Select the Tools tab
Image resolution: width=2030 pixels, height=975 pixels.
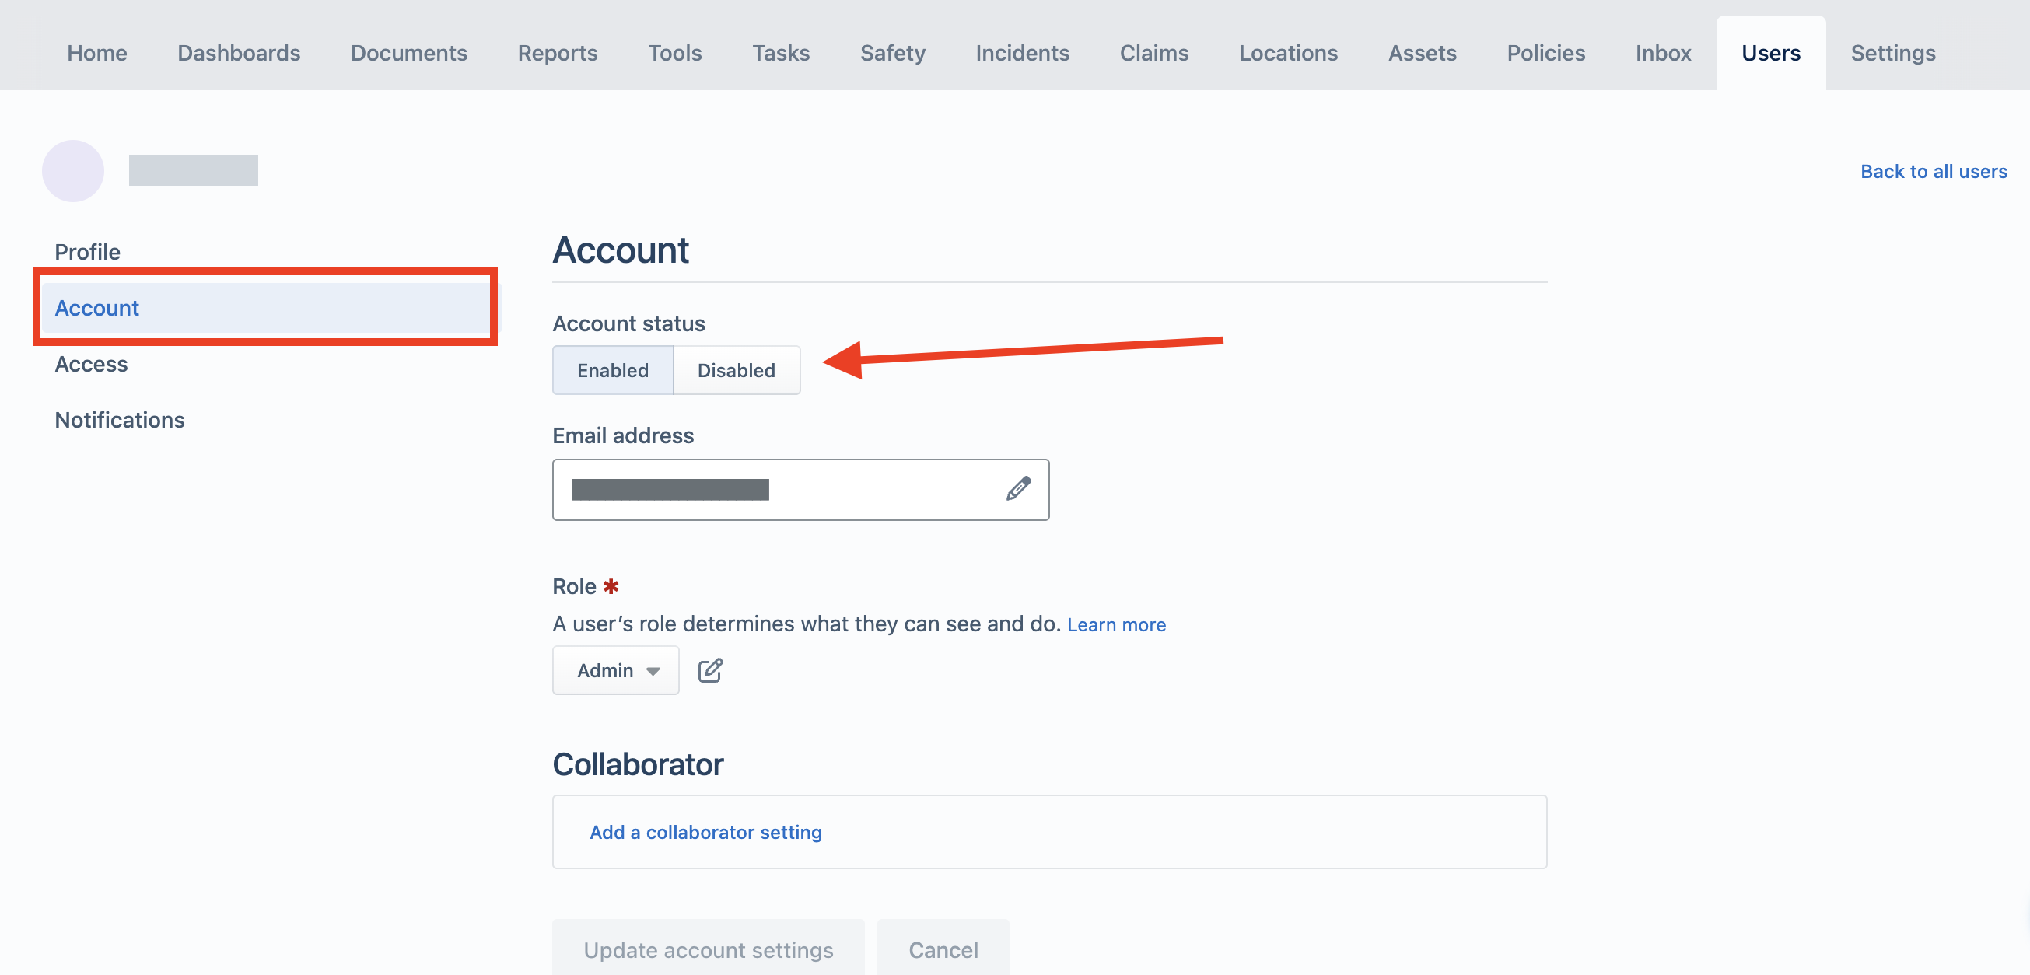pyautogui.click(x=674, y=53)
